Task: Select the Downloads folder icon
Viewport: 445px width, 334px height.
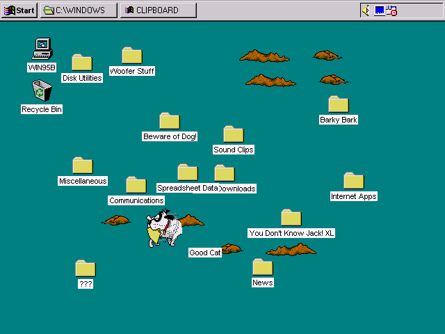Action: pos(225,173)
